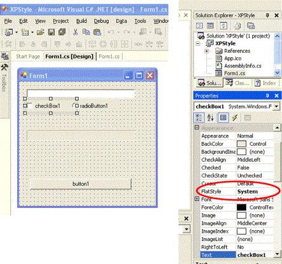Click the Undo arrow icon
Screen dimensions: 282x264
click(x=111, y=32)
